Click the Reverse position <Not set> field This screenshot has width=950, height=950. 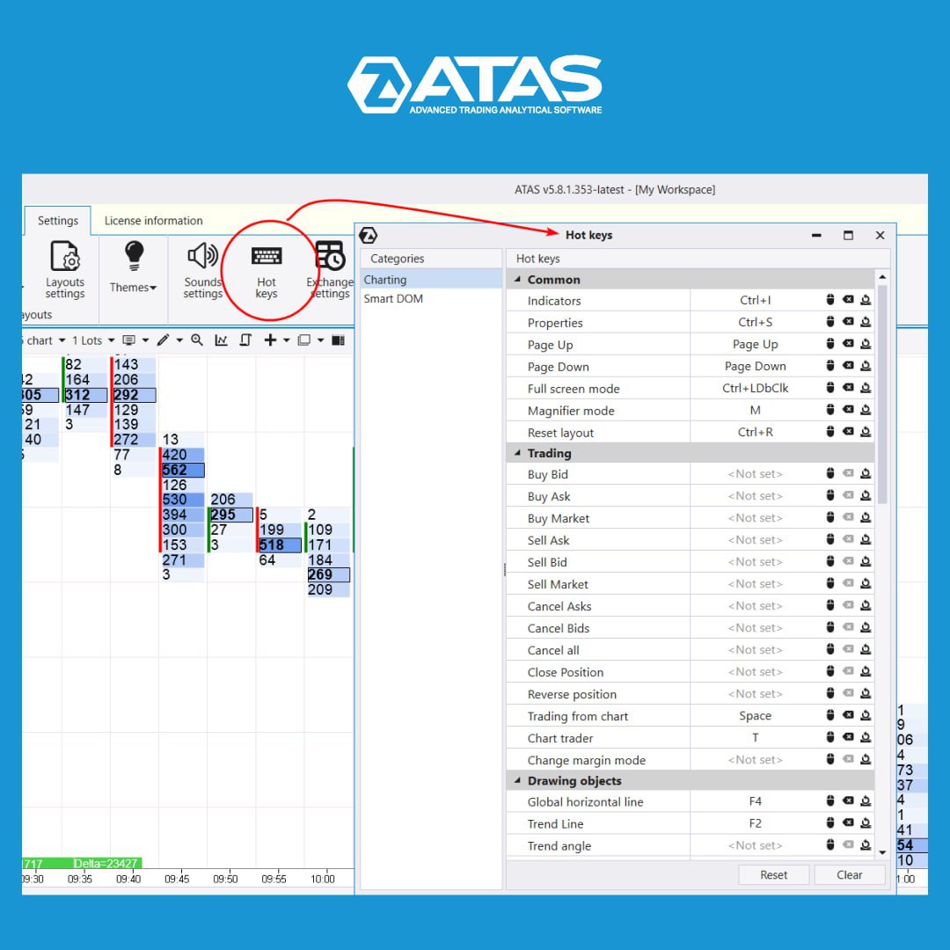pyautogui.click(x=755, y=694)
